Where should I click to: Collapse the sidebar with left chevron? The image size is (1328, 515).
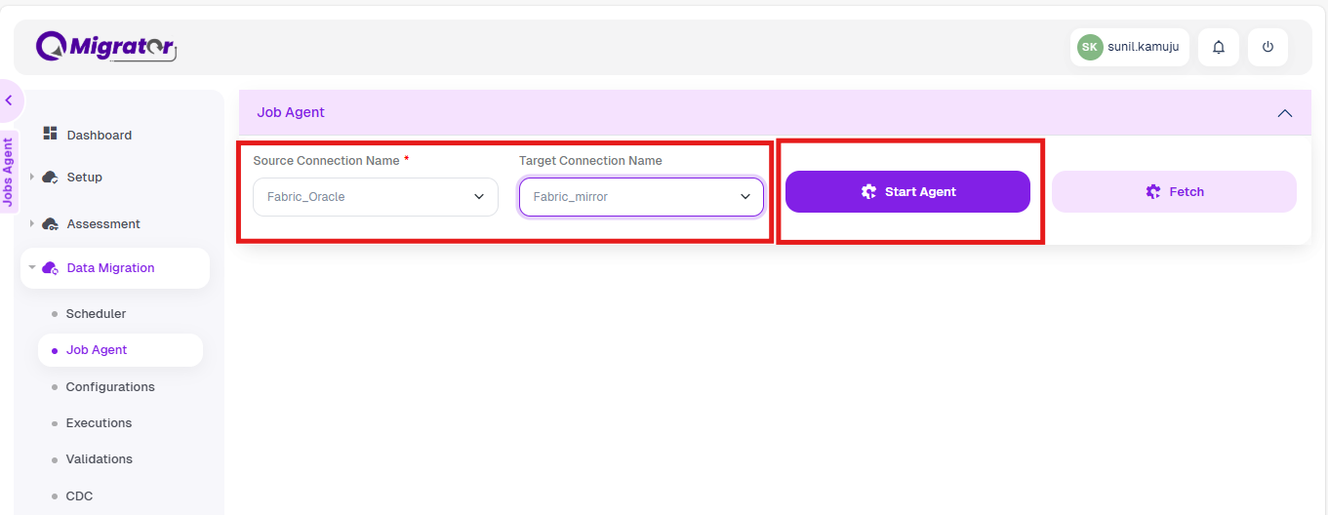pyautogui.click(x=9, y=99)
